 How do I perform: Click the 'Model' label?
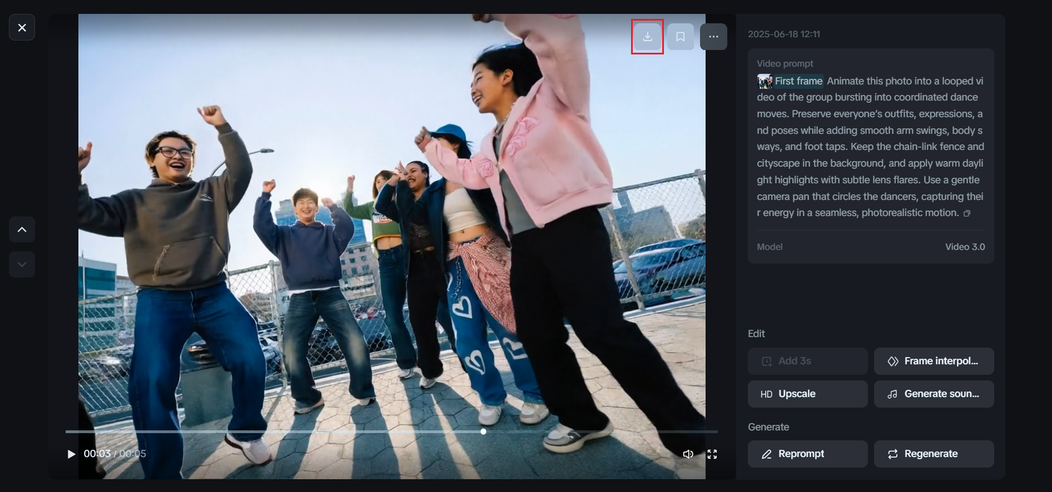click(770, 247)
